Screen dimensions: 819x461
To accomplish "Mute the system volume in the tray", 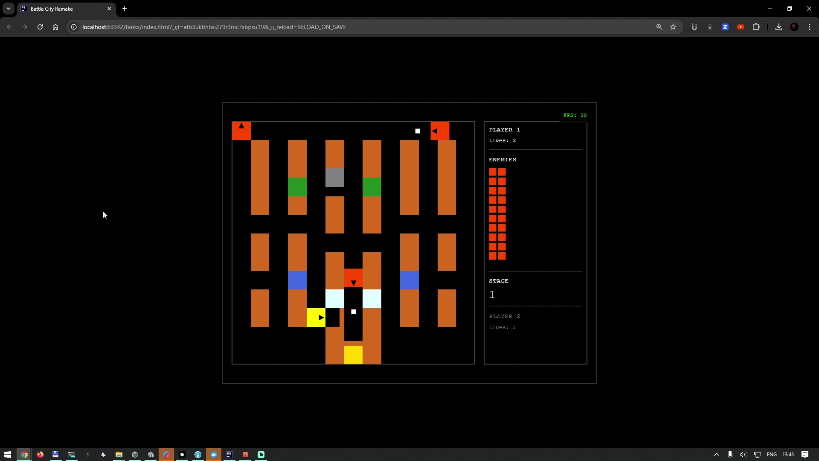I will coord(743,455).
